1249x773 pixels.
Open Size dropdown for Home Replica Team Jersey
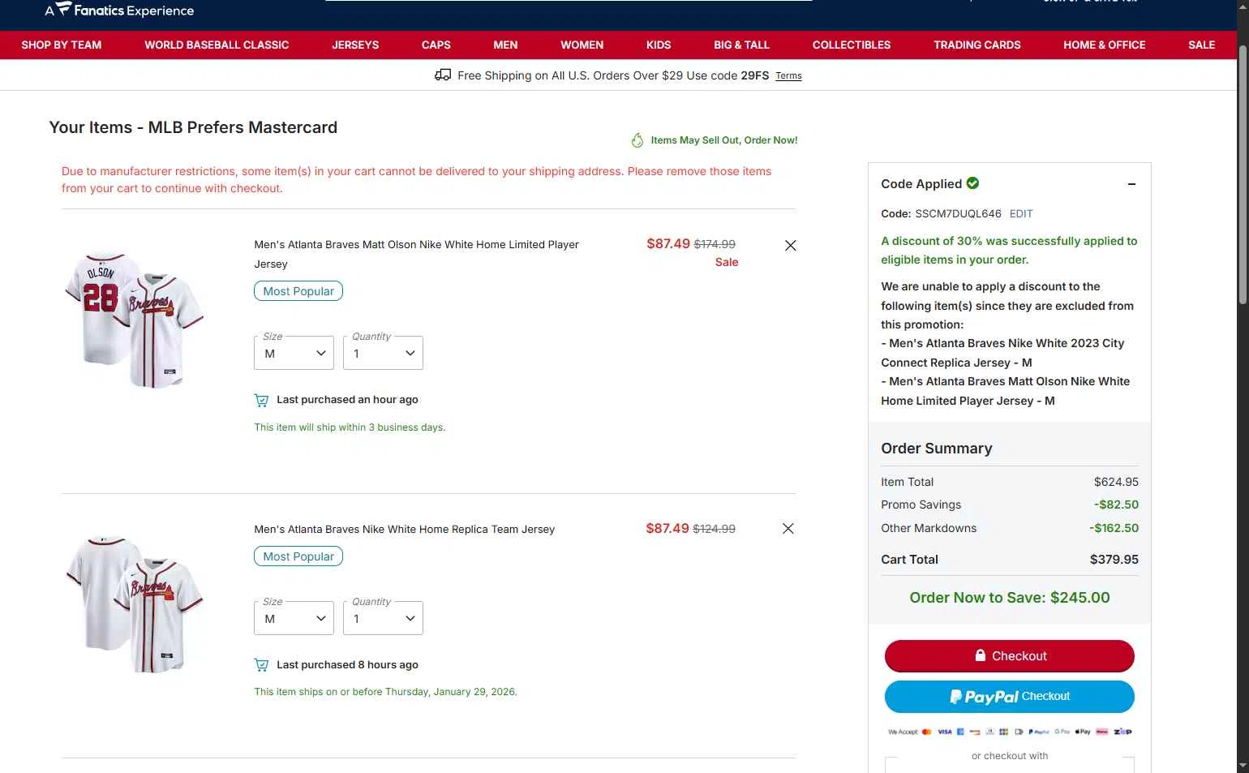tap(294, 618)
